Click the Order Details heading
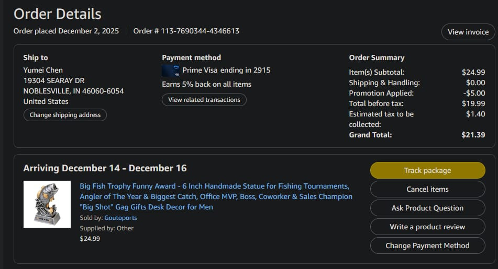 58,14
